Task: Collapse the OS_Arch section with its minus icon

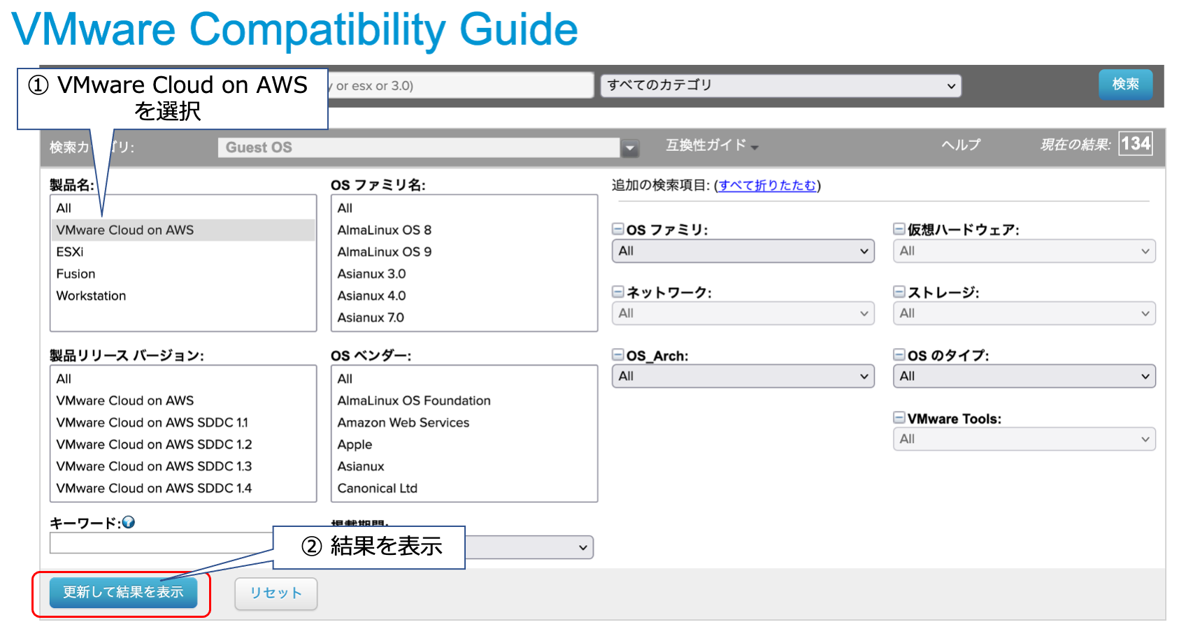Action: click(x=618, y=356)
